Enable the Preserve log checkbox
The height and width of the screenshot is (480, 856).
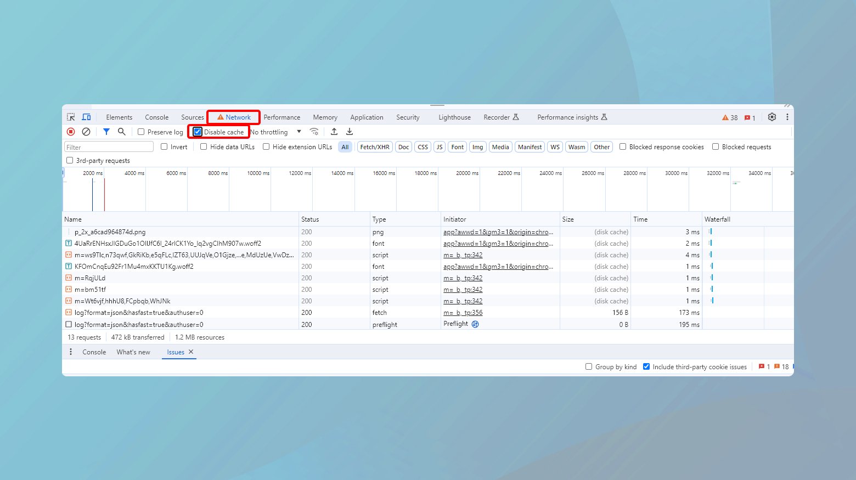[141, 132]
